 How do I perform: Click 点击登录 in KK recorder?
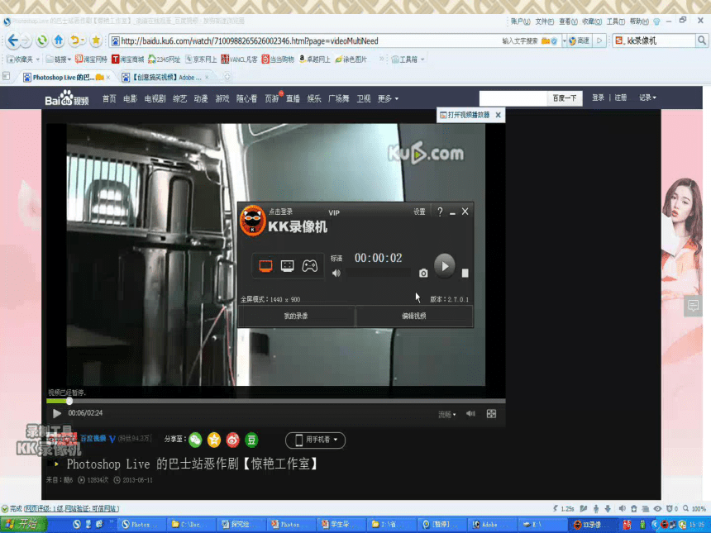[x=281, y=212]
